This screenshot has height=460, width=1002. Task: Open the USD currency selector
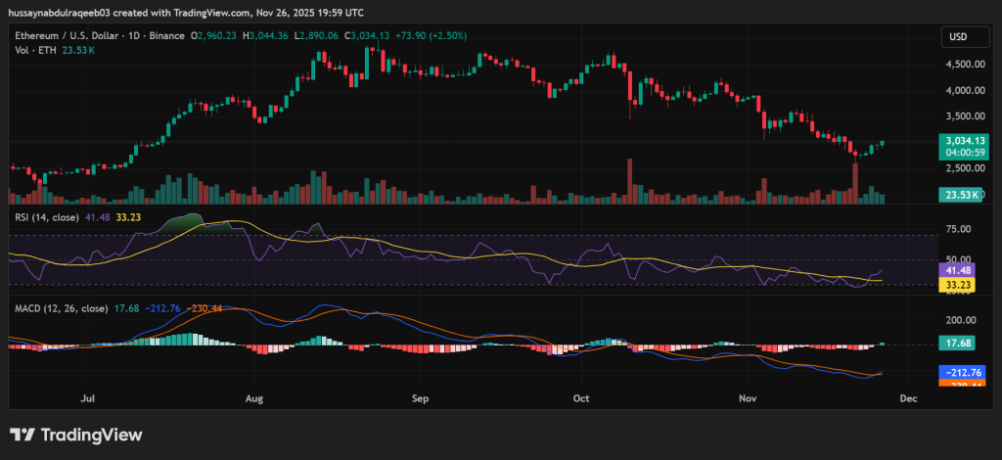coord(956,36)
